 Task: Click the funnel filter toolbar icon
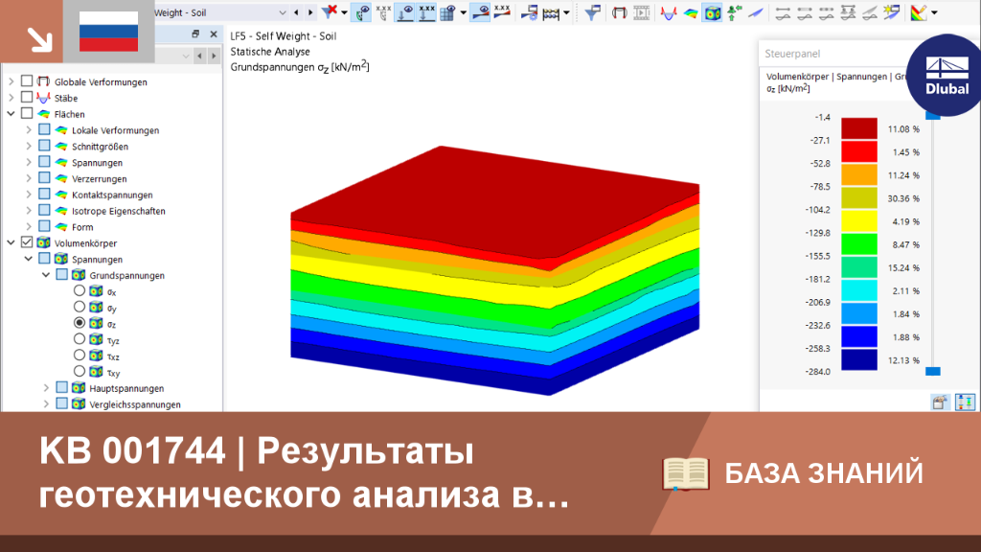pos(592,12)
